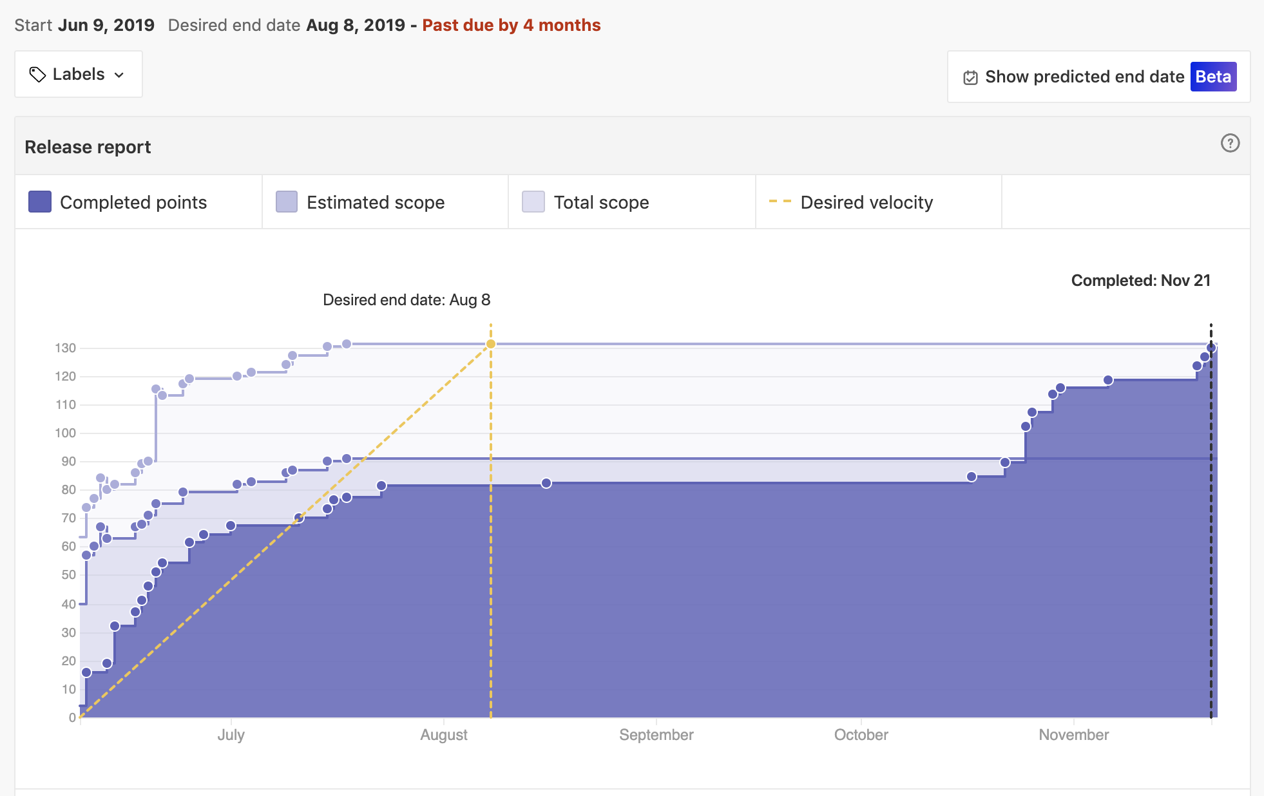
Task: Click the tag icon in Labels button
Action: tap(37, 75)
